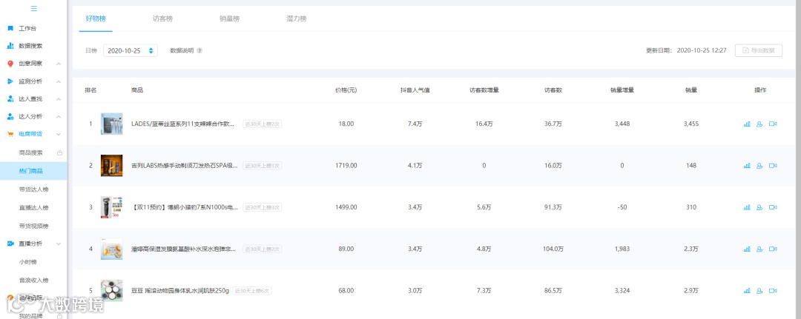This screenshot has height=319, width=801.
Task: Open influencer icon for LADES product row
Action: coord(759,124)
